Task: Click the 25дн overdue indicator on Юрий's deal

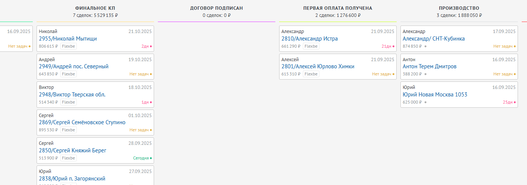Action: click(x=509, y=102)
